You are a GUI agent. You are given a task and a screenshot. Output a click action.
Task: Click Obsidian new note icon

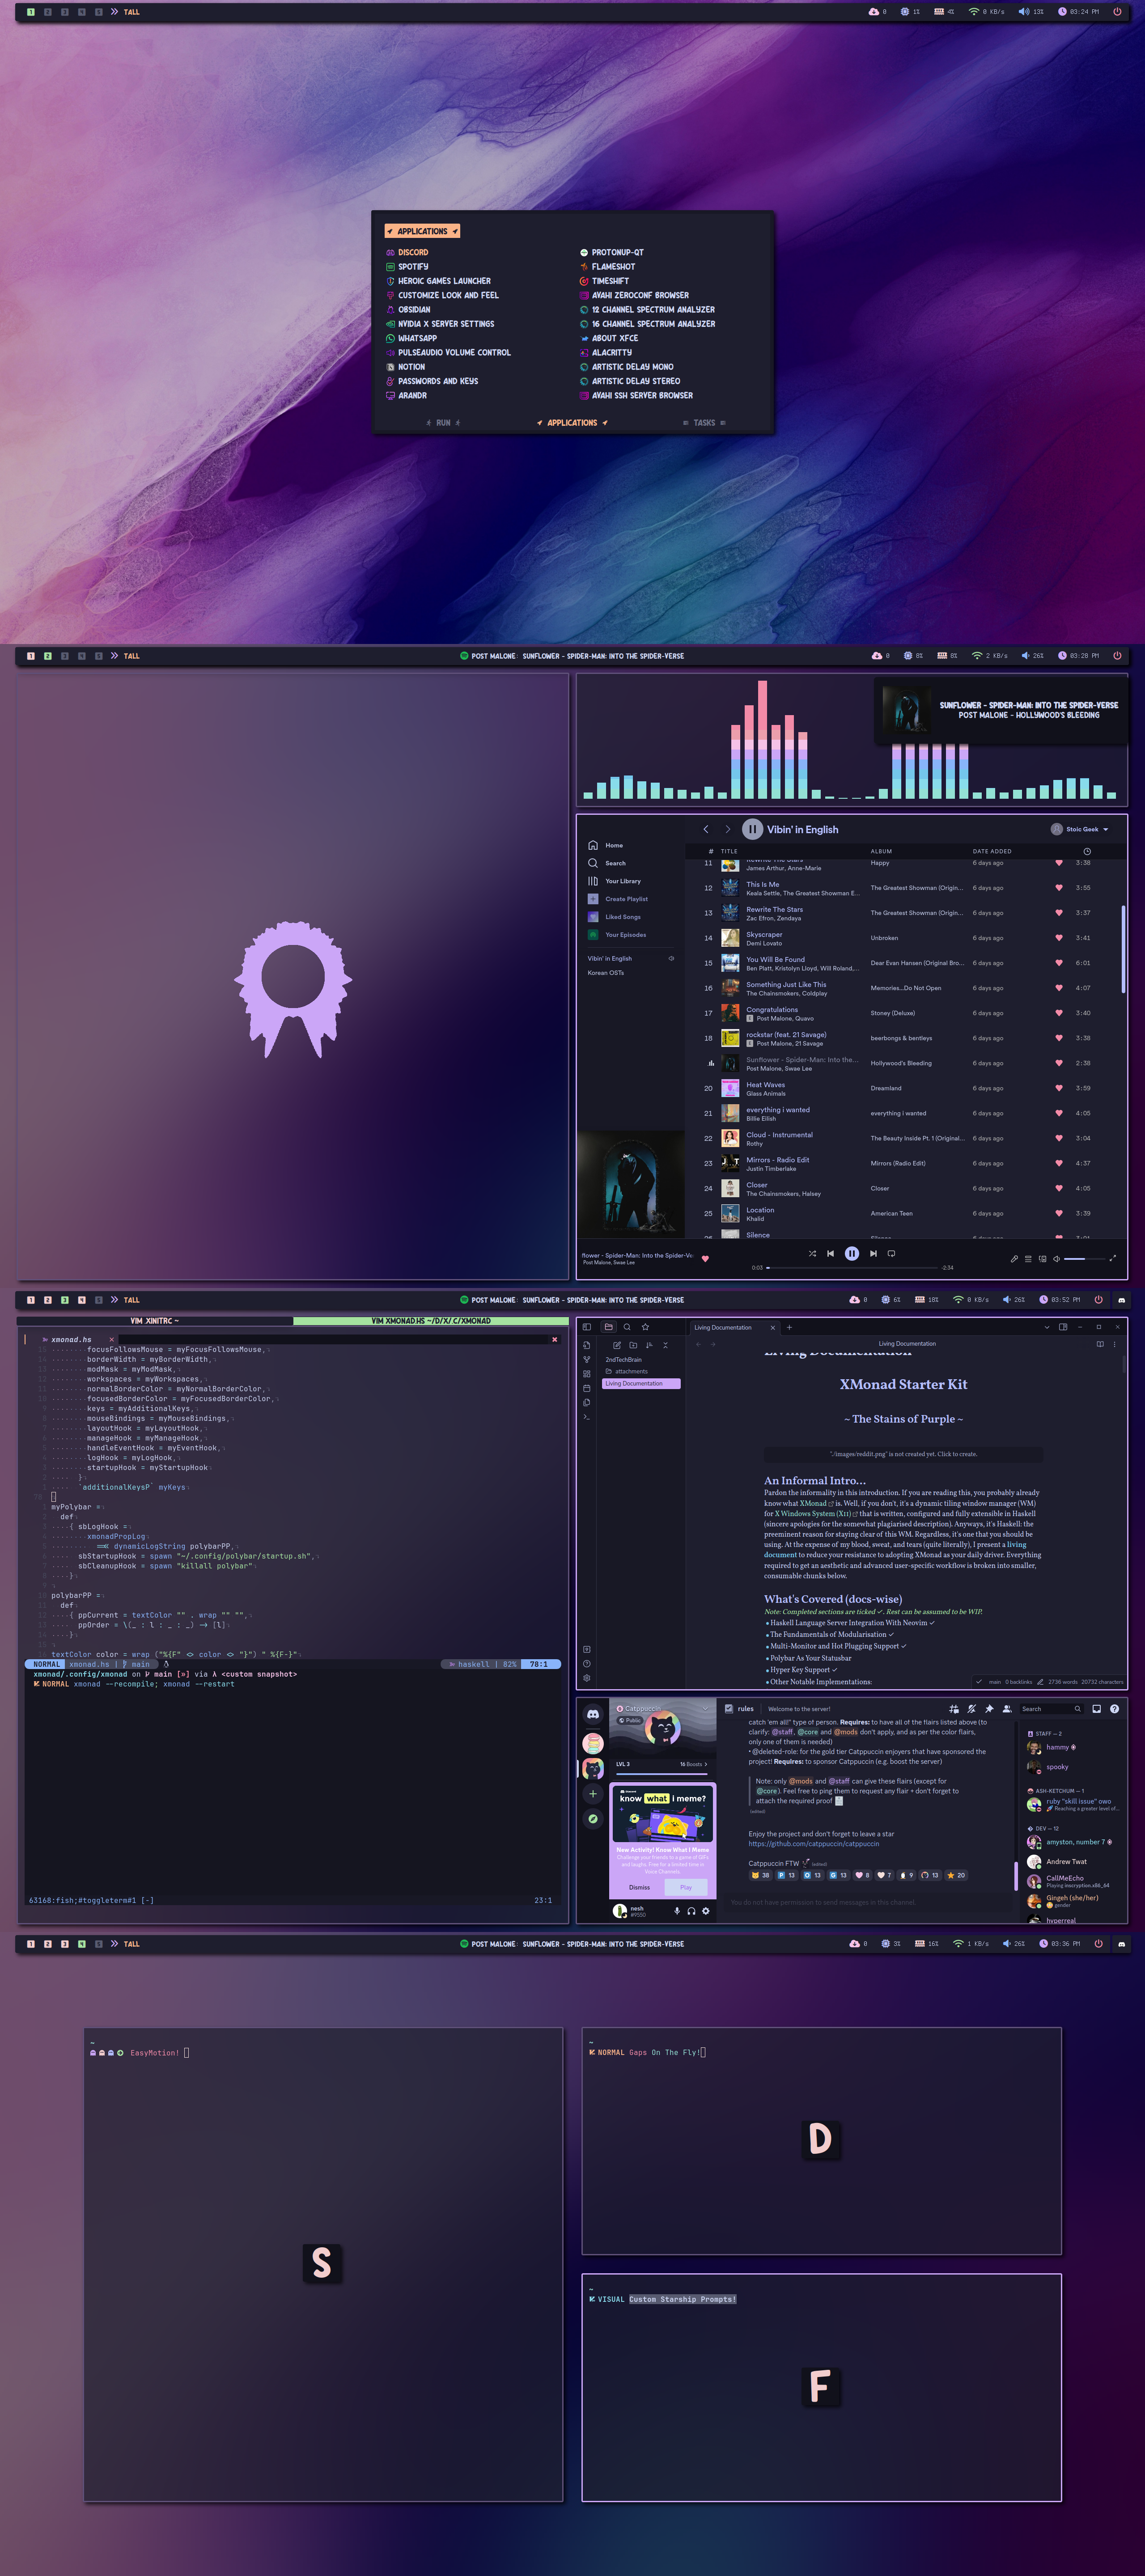(617, 1345)
